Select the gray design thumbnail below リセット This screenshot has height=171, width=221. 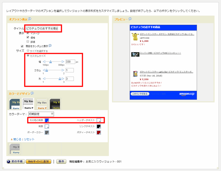pos(15,149)
